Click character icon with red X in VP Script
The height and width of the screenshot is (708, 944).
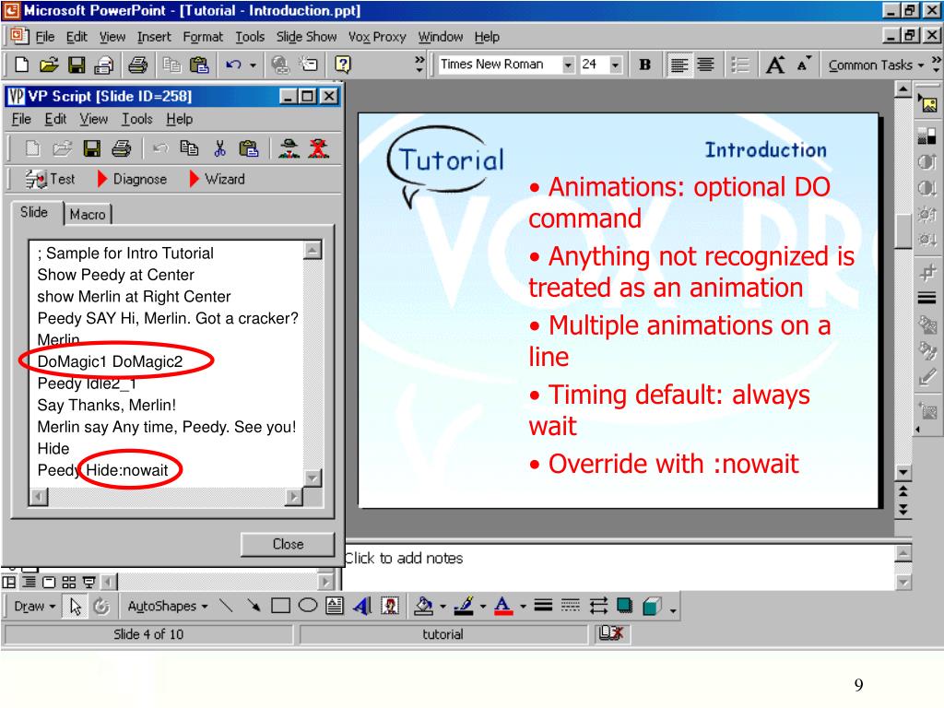(x=318, y=148)
